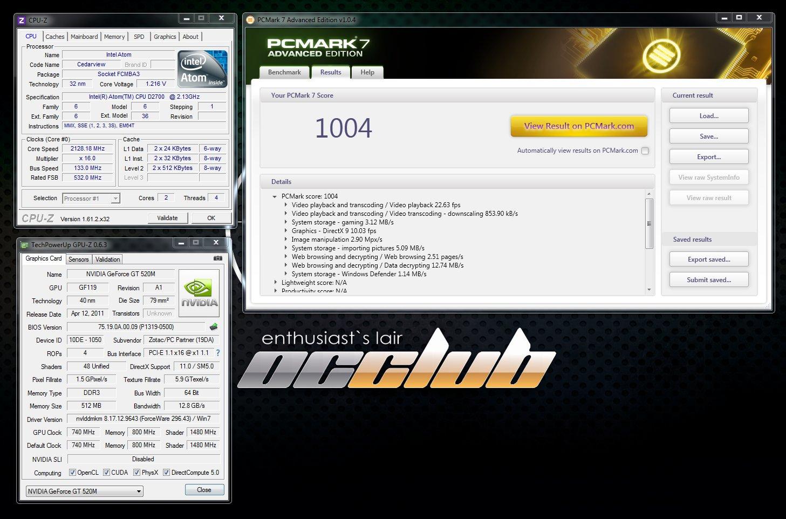The image size is (786, 519).
Task: Click the BIOS save chip icon in GPU-Z
Action: click(214, 327)
